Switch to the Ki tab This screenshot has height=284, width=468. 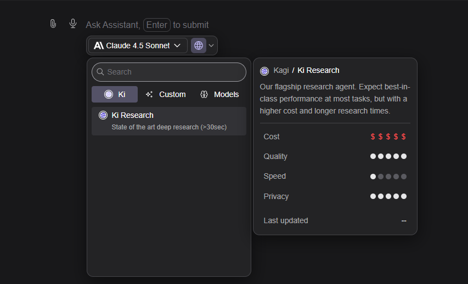114,94
